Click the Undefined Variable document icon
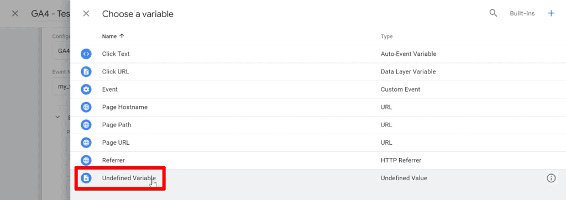566x200 pixels. pos(86,178)
